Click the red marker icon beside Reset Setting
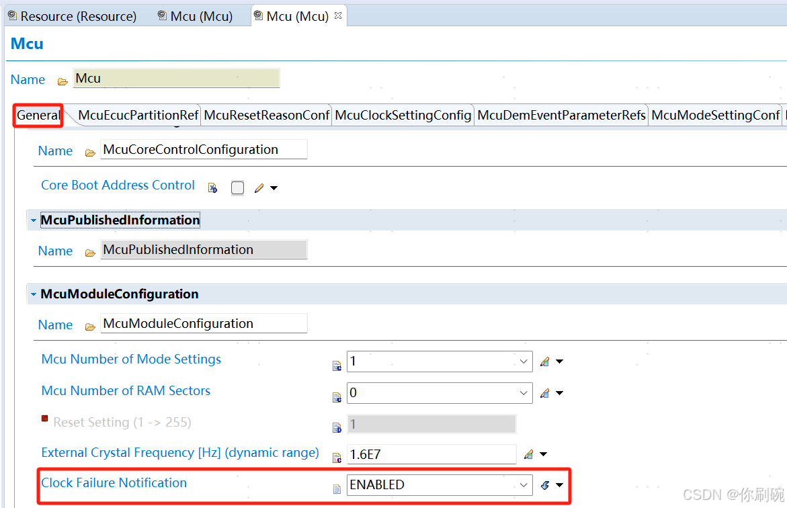Viewport: 787px width, 508px height. 44,418
